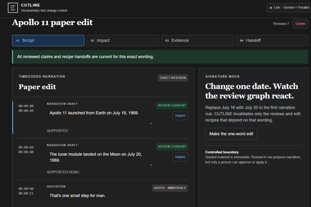This screenshot has height=207, width=311.
Task: Click REVIEW CURRENT badge on lunar module cue
Action: [172, 146]
